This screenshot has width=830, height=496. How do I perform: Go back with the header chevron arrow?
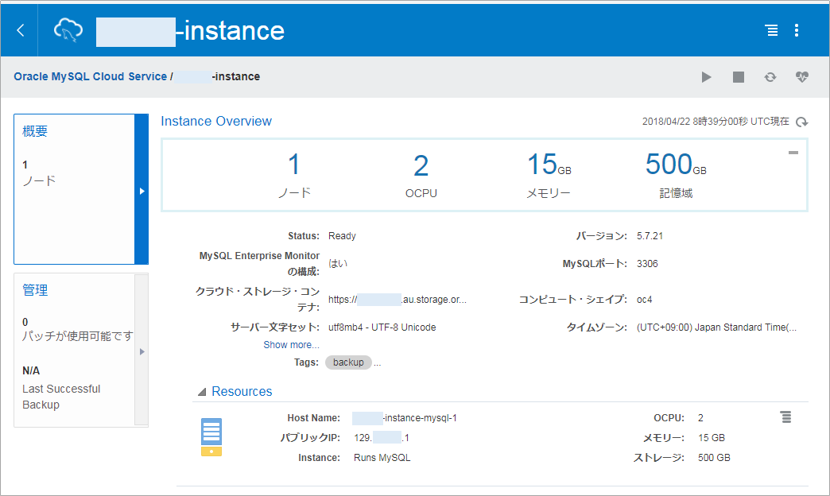21,30
